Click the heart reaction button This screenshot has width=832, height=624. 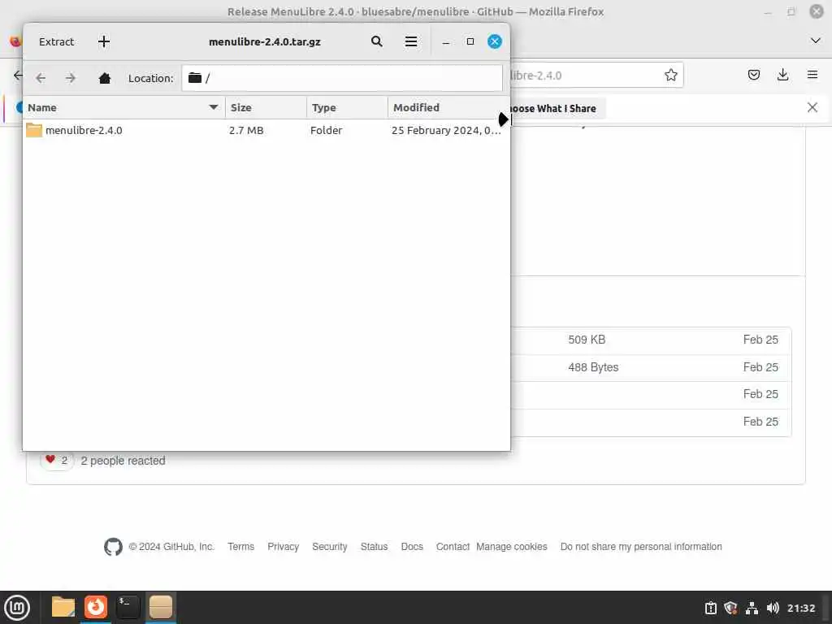click(57, 460)
